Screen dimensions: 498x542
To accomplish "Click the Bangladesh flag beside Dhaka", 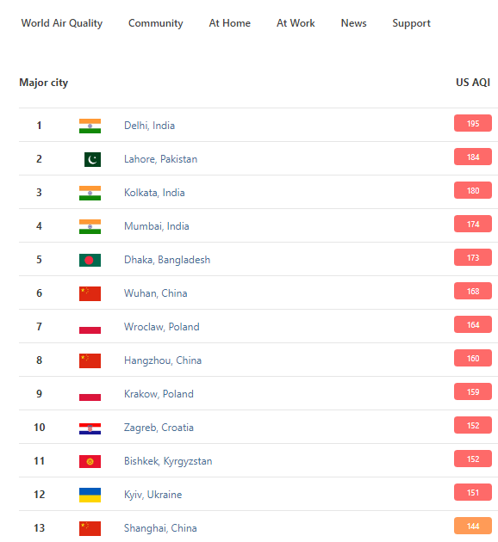I will point(90,260).
